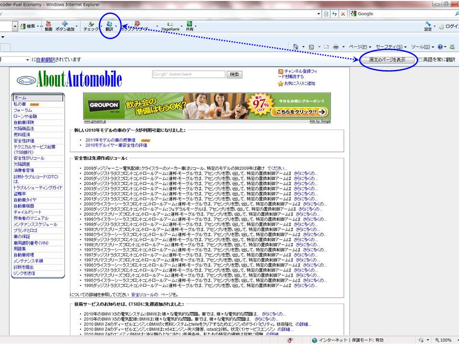Click the インターネット protected mode status entry

(x=348, y=340)
